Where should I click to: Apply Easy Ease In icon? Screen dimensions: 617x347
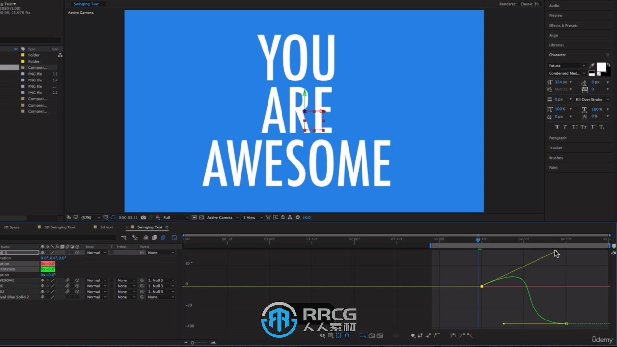pyautogui.click(x=462, y=335)
